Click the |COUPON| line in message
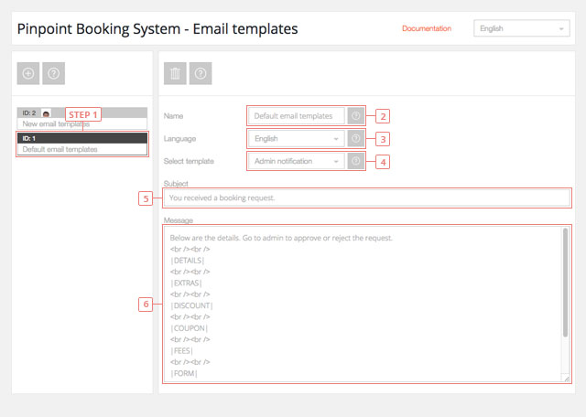The width and height of the screenshot is (586, 417). click(x=190, y=328)
